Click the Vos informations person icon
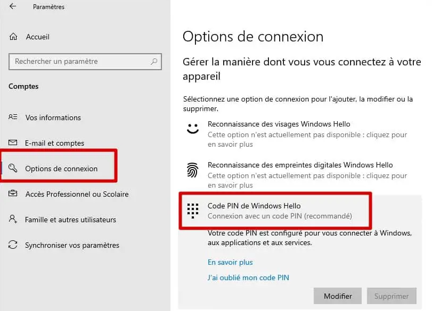This screenshot has width=432, height=311. pos(13,117)
